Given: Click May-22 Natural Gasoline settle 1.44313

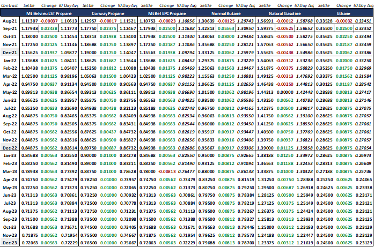Looking at the screenshot, I should [x=266, y=92].
